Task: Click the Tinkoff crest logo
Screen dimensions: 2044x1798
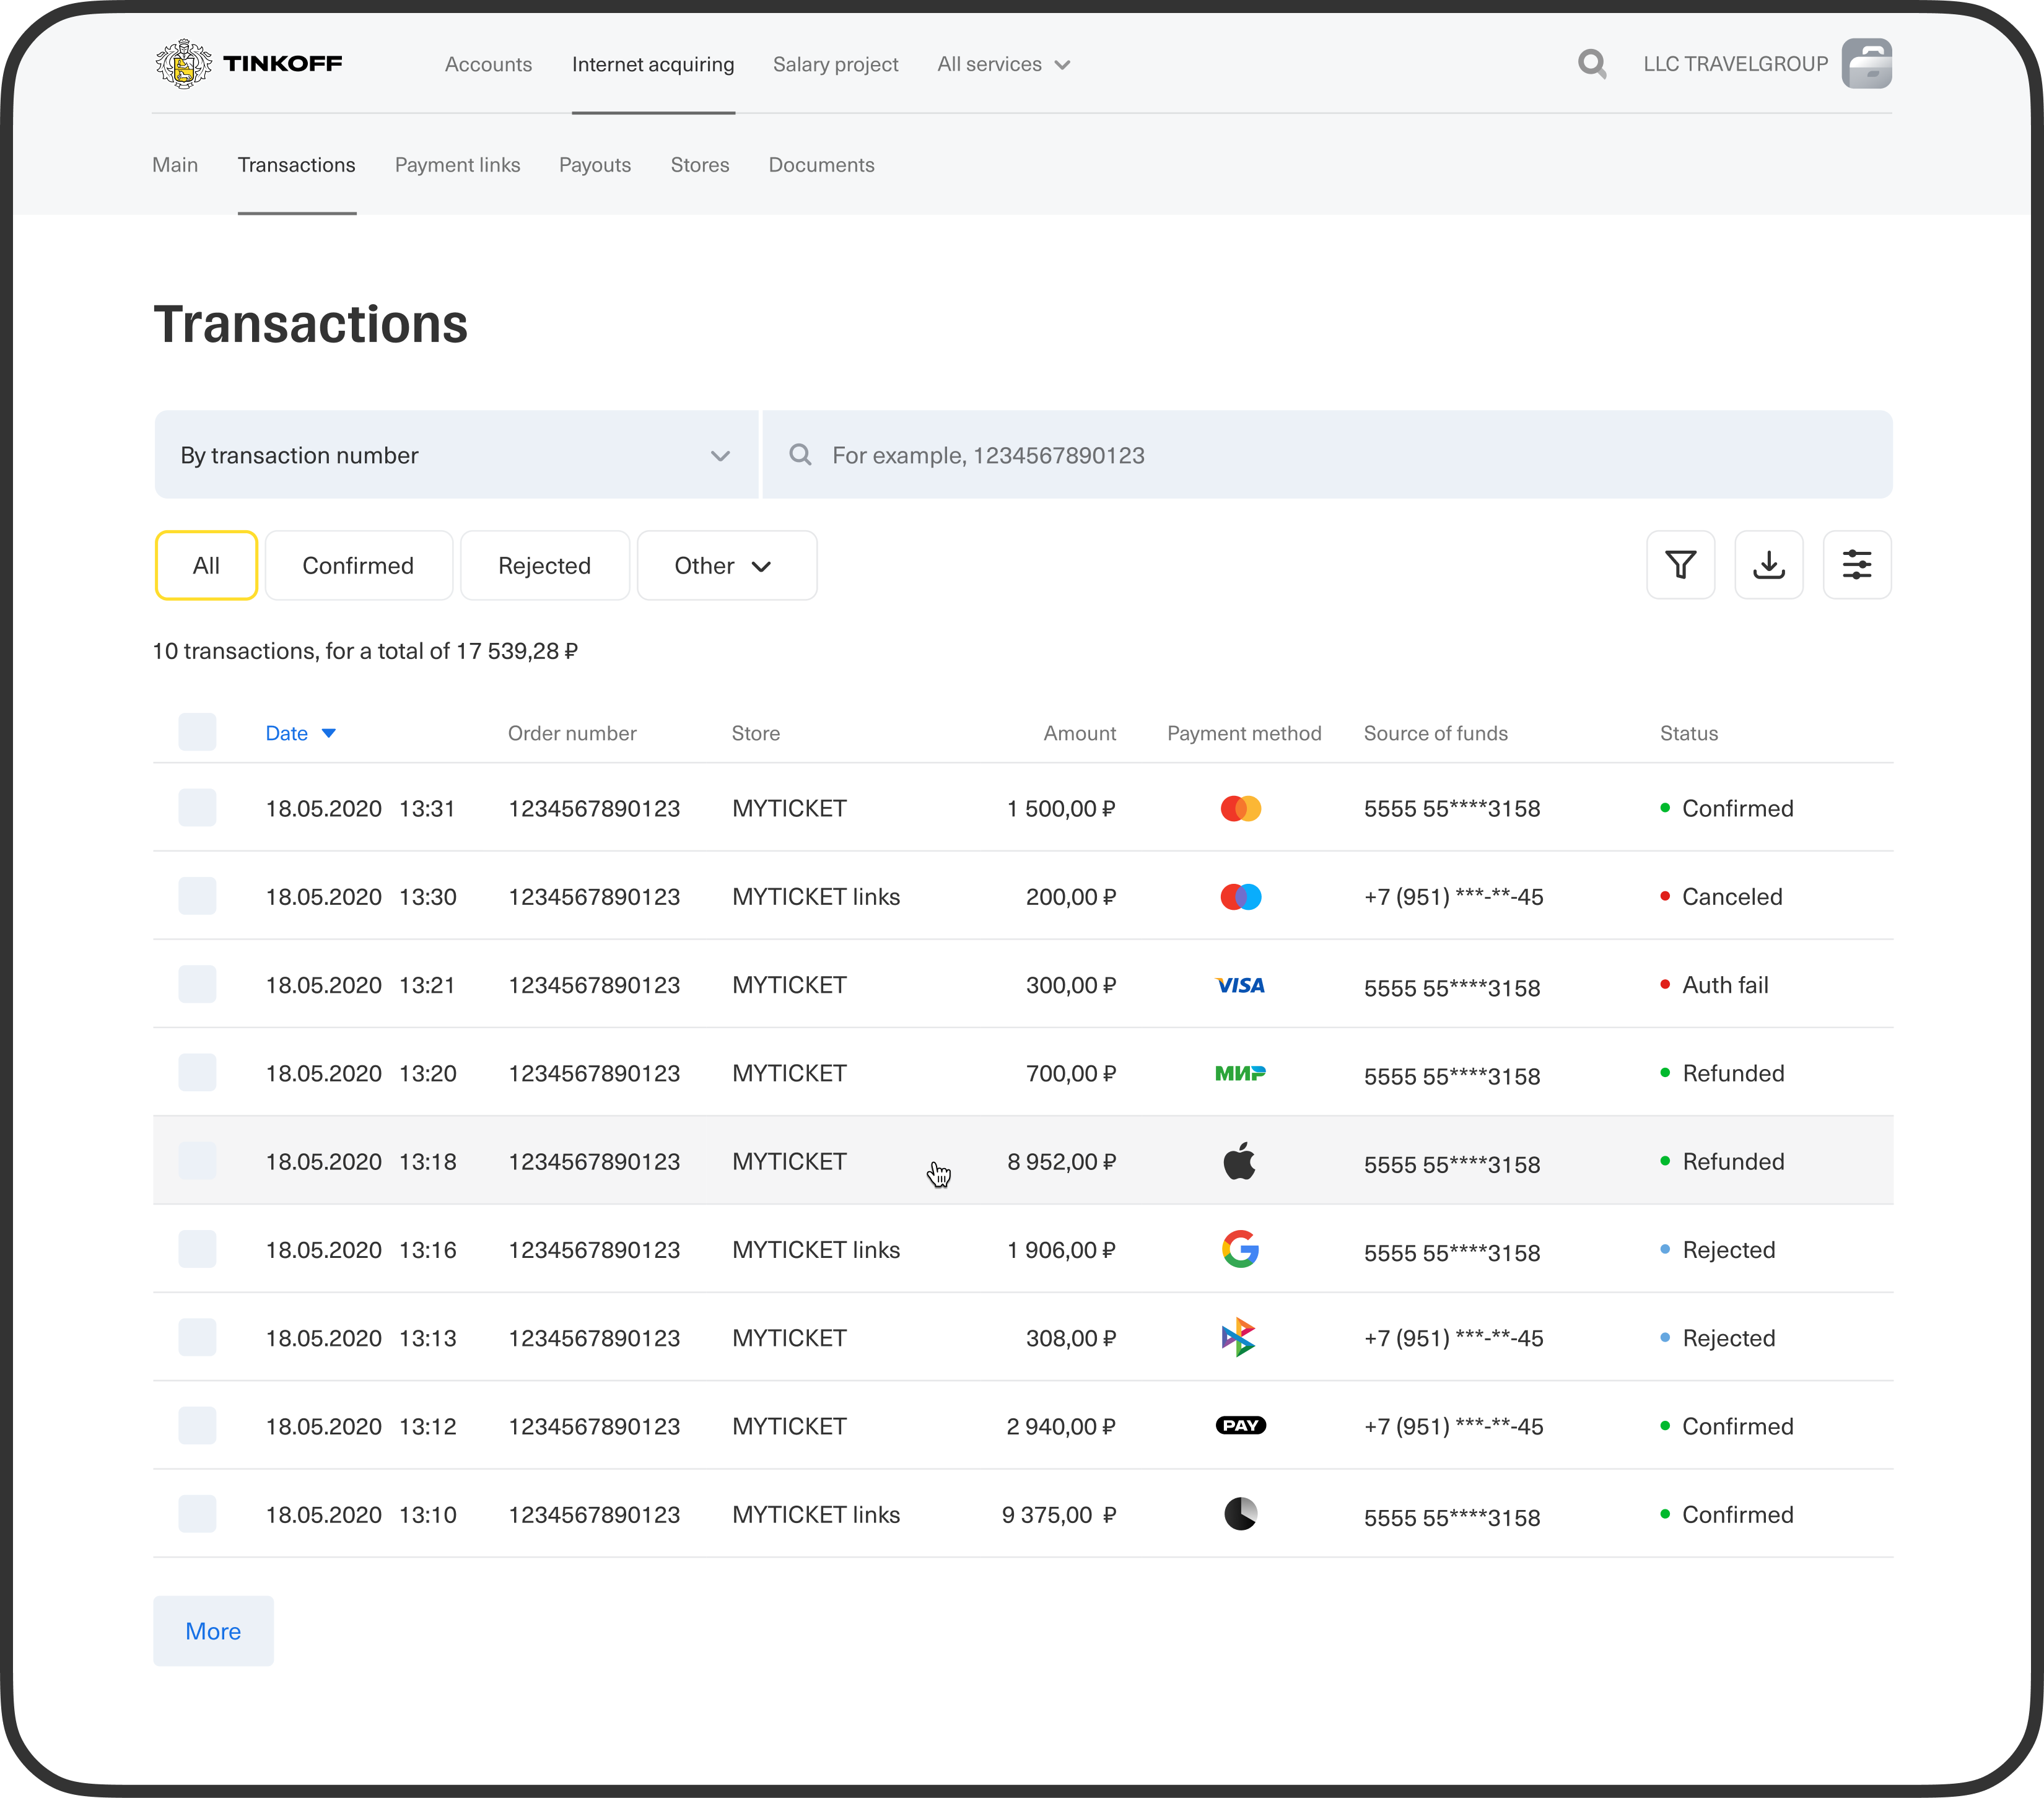Action: pyautogui.click(x=183, y=64)
